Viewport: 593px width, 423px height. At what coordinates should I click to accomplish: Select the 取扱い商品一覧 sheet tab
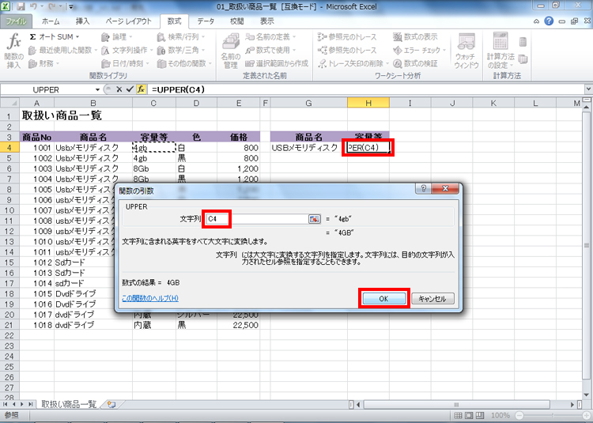[69, 404]
